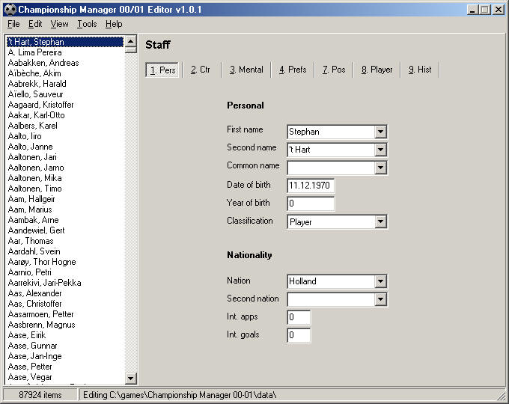Click the football app icon in title bar
Viewport: 509px width, 404px height.
pyautogui.click(x=10, y=10)
